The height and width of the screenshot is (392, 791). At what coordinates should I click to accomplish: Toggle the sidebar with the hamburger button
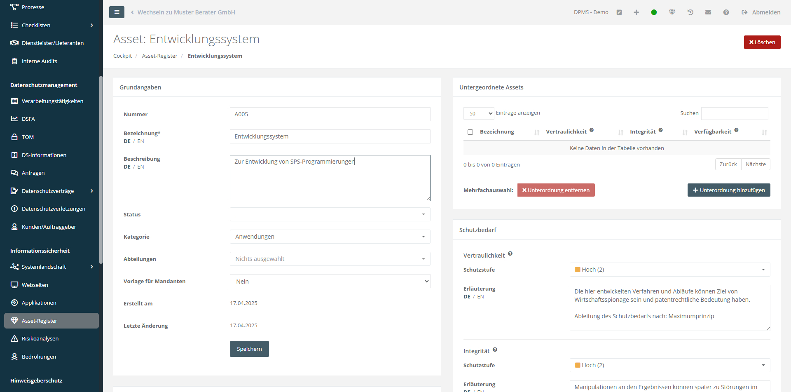[117, 12]
